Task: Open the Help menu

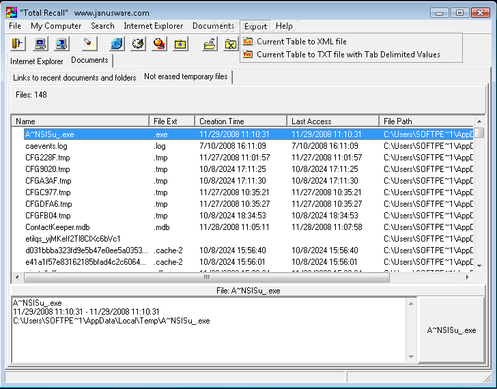Action: pyautogui.click(x=284, y=26)
